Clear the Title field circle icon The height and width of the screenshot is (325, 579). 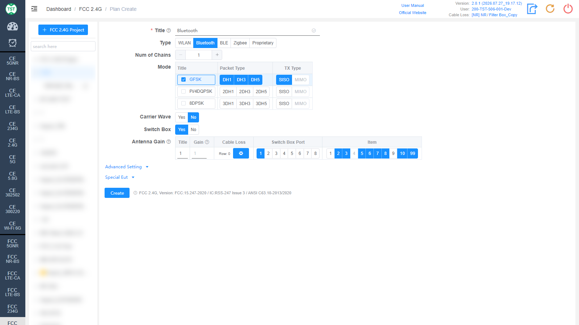pos(314,31)
